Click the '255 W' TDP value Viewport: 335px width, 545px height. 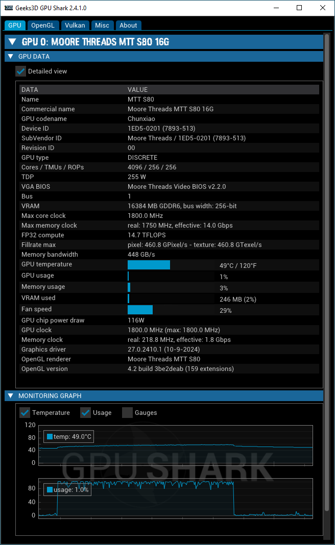(x=137, y=177)
